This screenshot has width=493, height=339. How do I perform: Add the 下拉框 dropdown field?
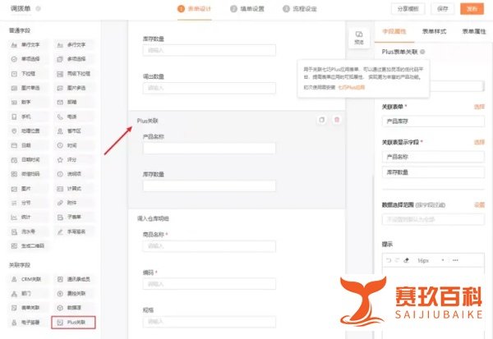coord(28,74)
